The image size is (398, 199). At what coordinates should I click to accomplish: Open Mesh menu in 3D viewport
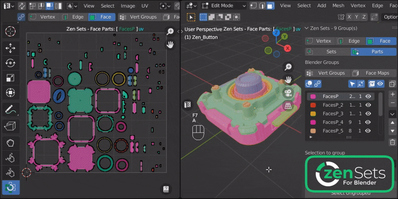pos(338,5)
